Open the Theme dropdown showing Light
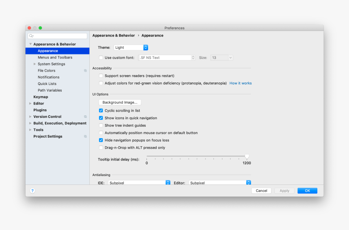This screenshot has width=349, height=230. click(x=131, y=48)
